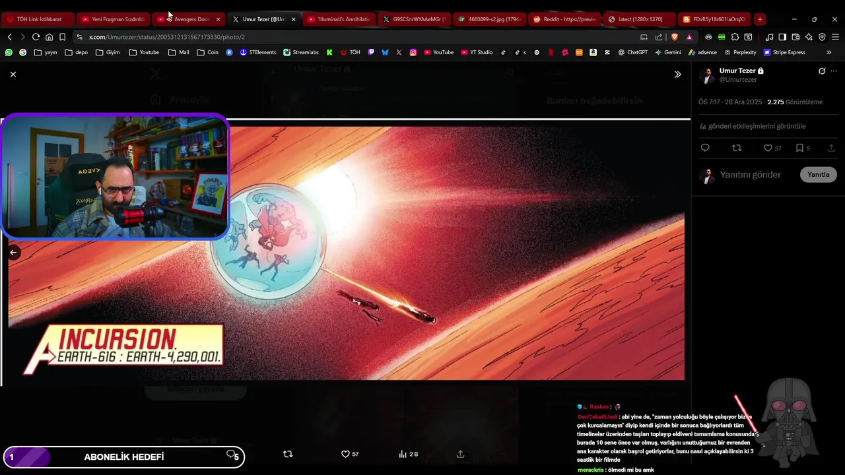845x475 pixels.
Task: Open the Stripe Express bookmark
Action: [x=784, y=52]
